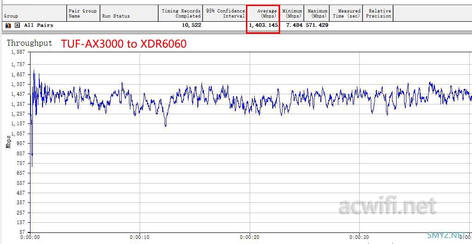
Task: Click the Average (Mbps) column header
Action: point(263,13)
